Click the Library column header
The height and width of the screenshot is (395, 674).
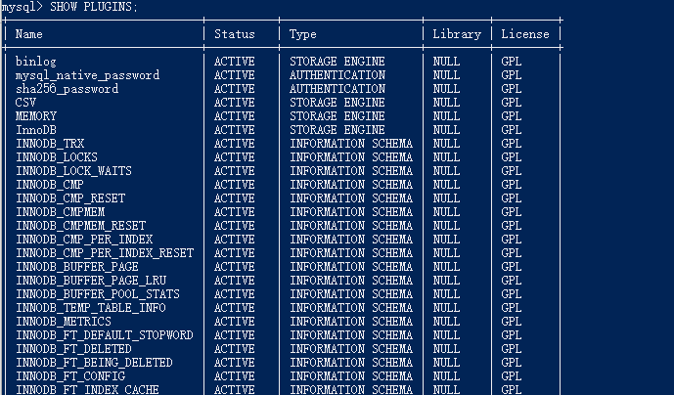point(457,34)
